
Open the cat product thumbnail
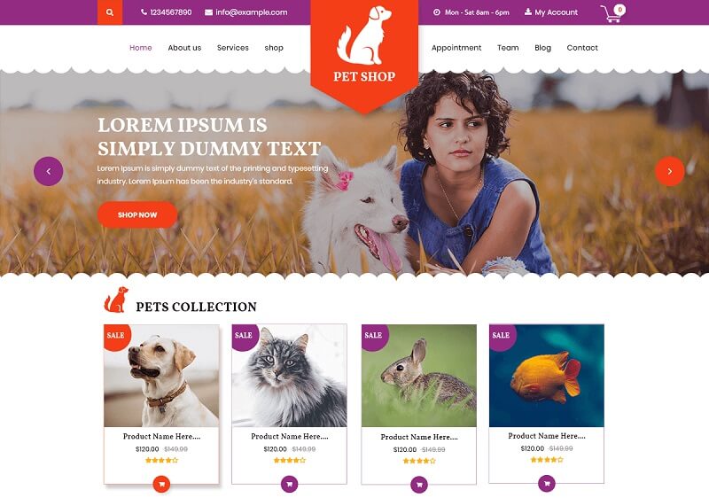pos(290,376)
